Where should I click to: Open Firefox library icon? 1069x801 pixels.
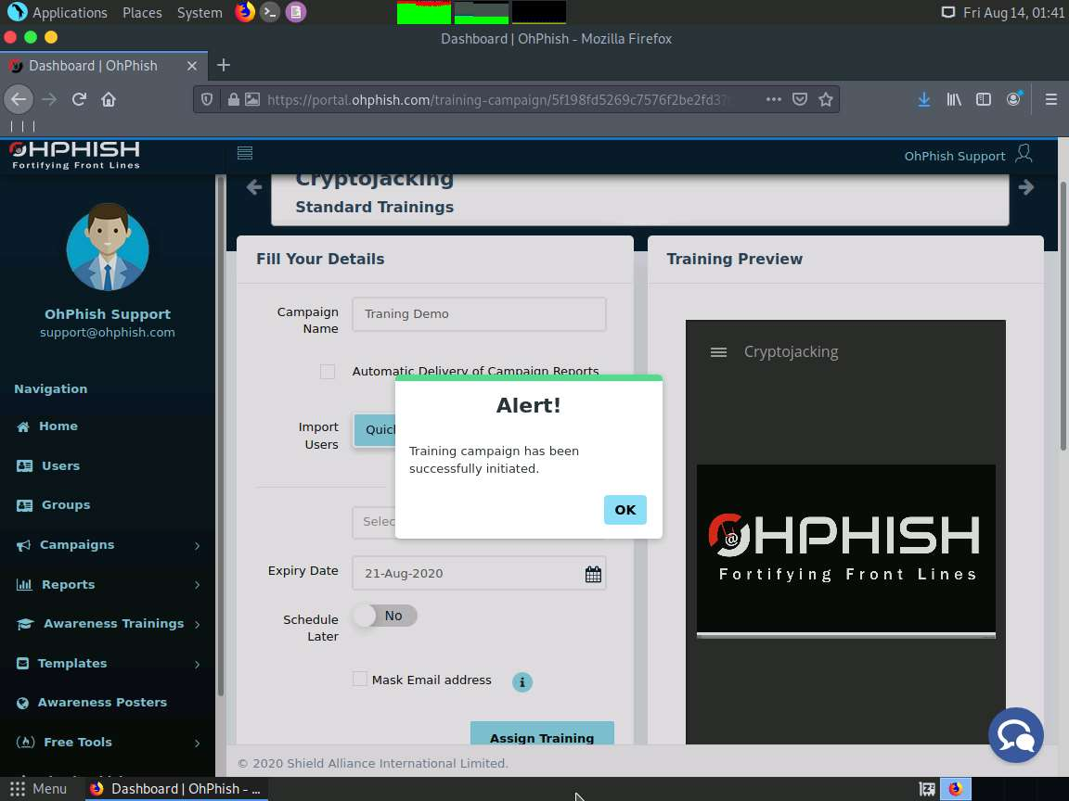coord(954,99)
